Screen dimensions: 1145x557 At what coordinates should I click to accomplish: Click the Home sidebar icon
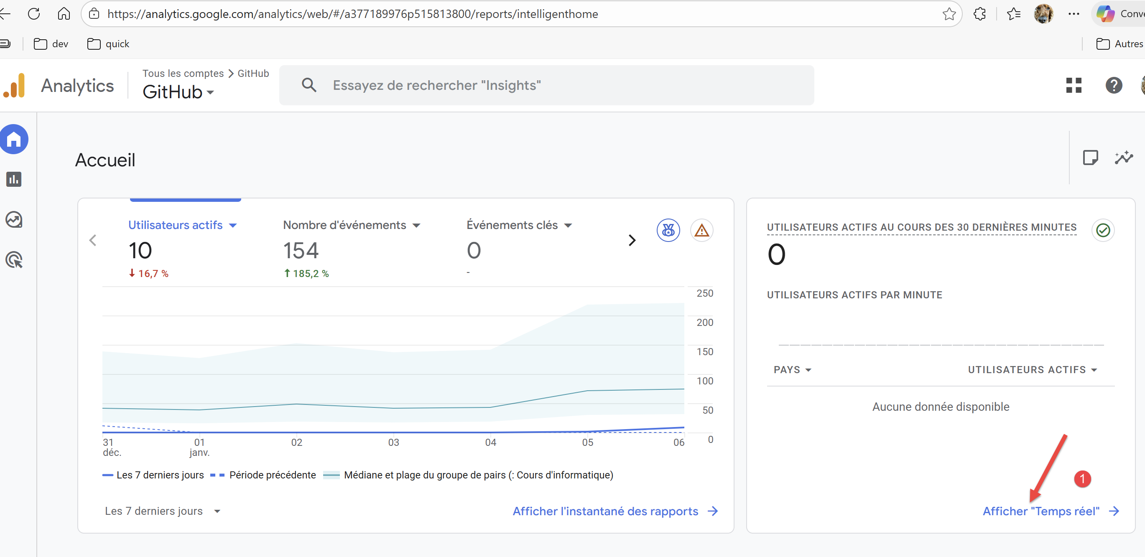[14, 140]
